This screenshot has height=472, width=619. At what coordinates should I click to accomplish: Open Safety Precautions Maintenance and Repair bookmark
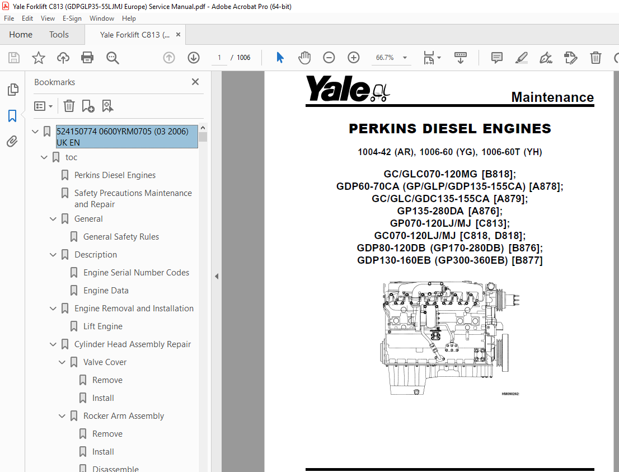[x=133, y=198]
